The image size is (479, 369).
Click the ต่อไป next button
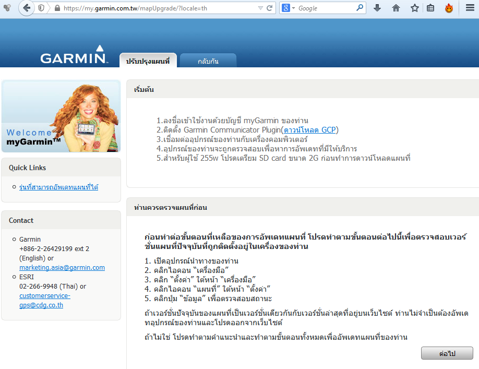tap(447, 353)
